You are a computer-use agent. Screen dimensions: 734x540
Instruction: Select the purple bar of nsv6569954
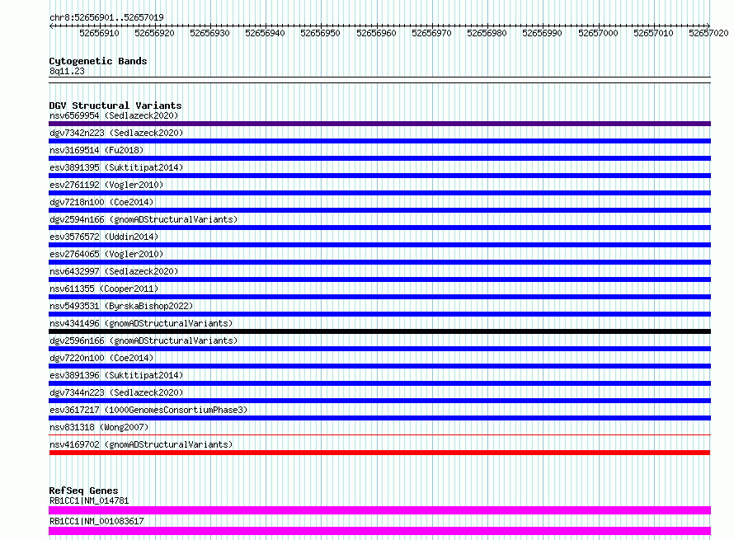tap(379, 124)
